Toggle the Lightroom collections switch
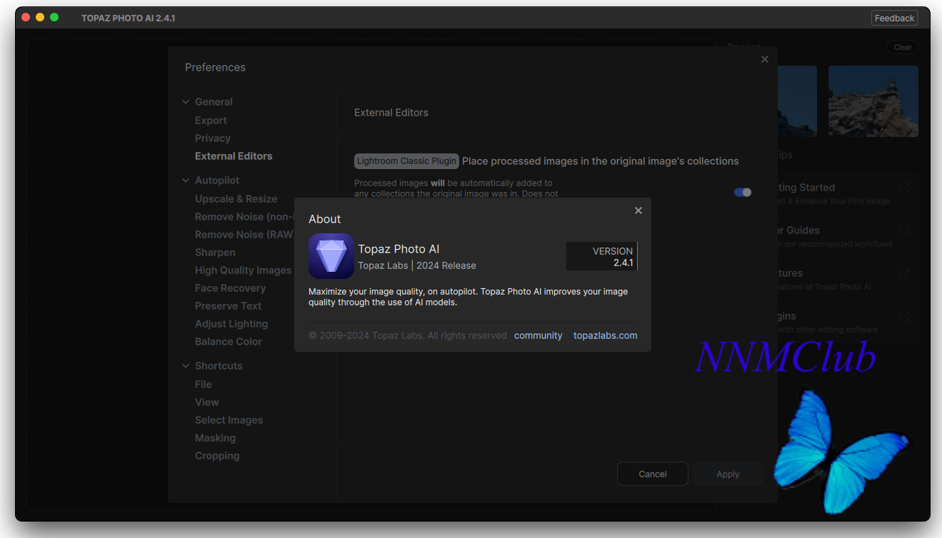Screen dimensions: 942x538 pos(743,192)
